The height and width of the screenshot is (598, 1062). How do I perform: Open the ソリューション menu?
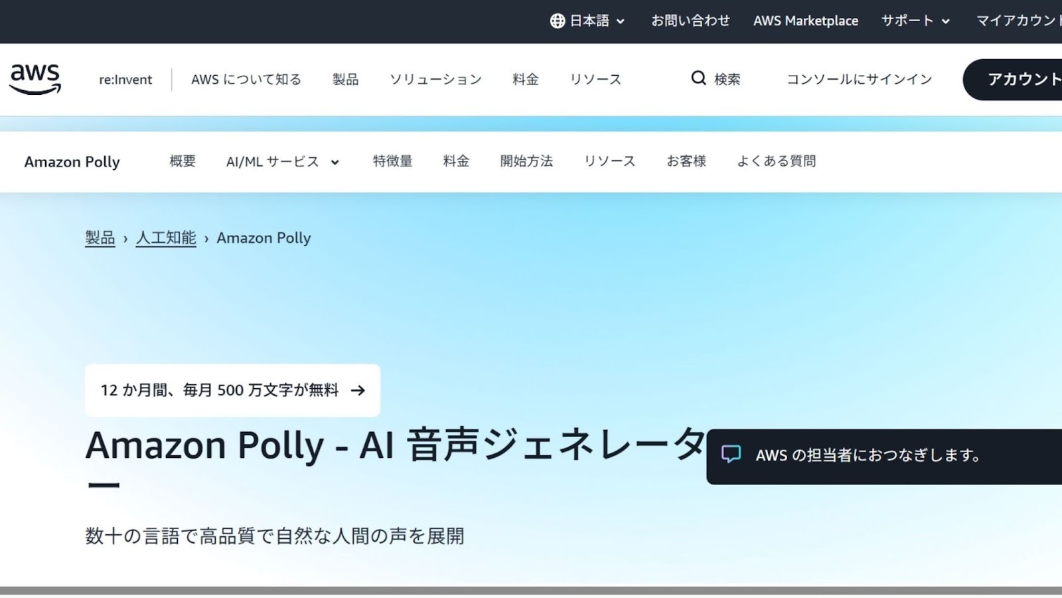coord(435,80)
